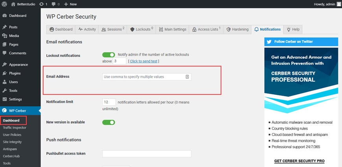Click the Pushbullet access token field
342x167 pixels.
(x=147, y=154)
